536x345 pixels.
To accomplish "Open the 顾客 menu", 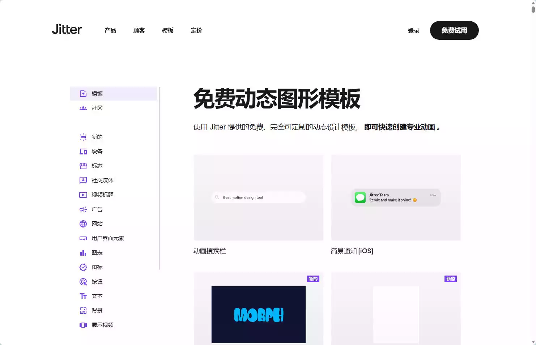I will [139, 30].
